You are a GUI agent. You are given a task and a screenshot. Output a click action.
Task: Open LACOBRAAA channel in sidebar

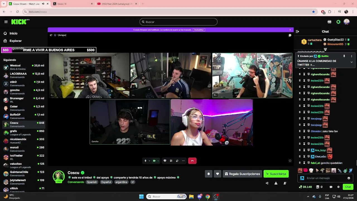[x=24, y=75]
